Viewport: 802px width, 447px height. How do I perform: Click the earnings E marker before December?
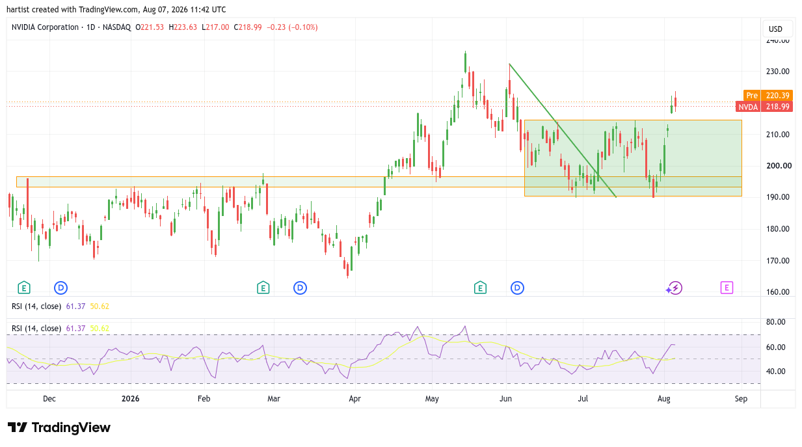24,288
